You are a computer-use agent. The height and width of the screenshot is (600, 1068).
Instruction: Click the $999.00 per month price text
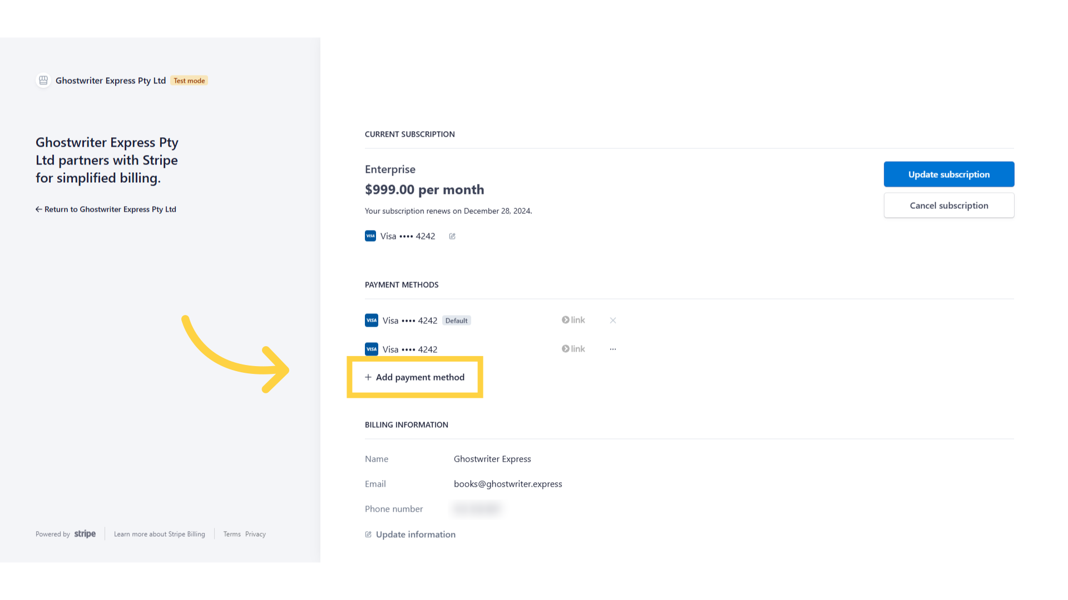[x=424, y=190]
